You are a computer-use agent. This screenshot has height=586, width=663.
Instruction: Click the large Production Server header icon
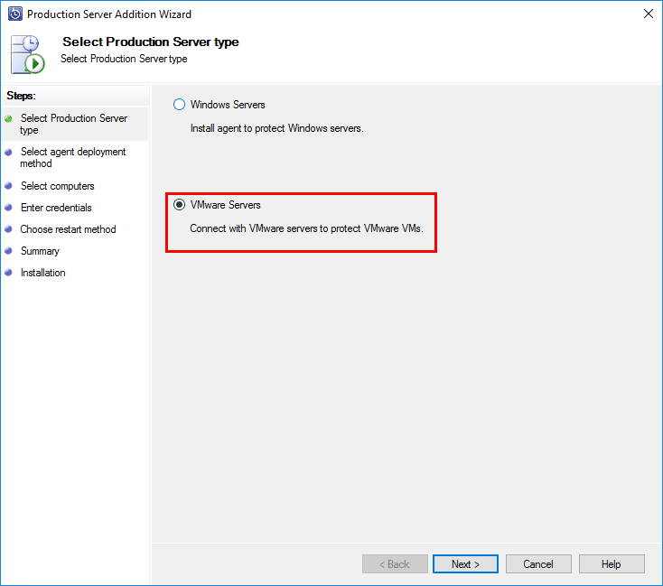27,54
